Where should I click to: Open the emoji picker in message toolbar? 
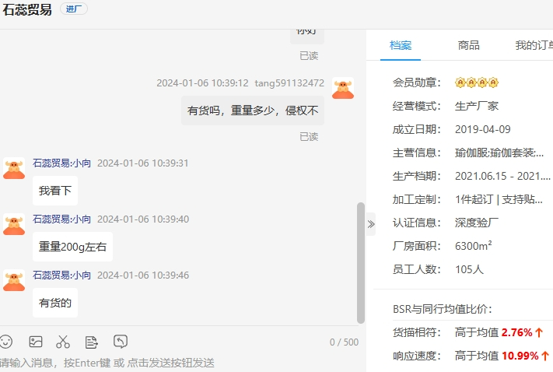(x=5, y=342)
